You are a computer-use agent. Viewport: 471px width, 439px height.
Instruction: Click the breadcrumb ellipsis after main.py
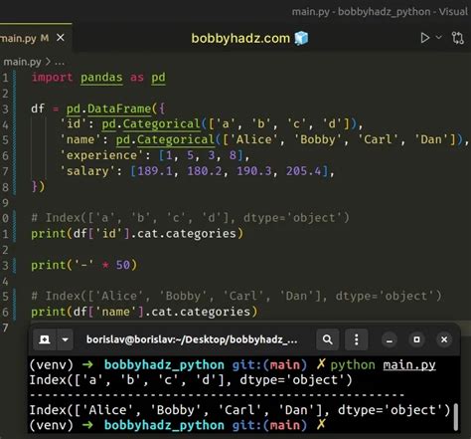point(60,62)
